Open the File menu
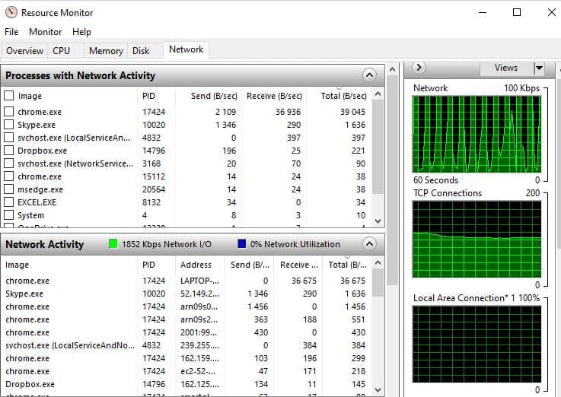The width and height of the screenshot is (561, 397). [x=11, y=32]
